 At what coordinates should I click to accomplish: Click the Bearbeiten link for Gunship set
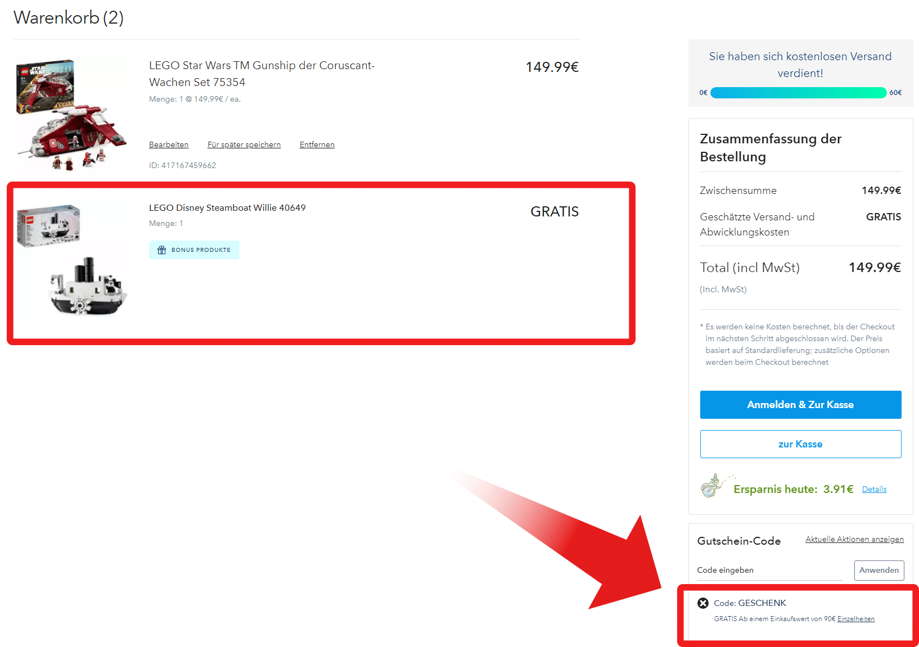[169, 144]
